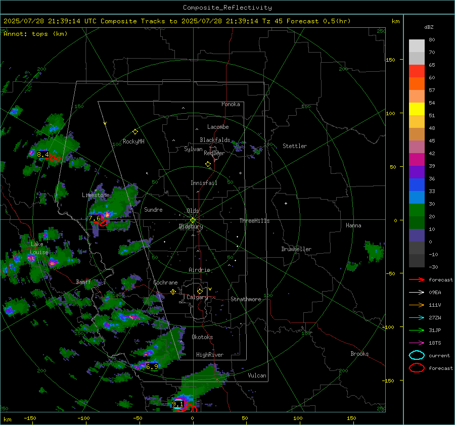The height and width of the screenshot is (425, 455).
Task: Click the yellow diamond marker beside Cochrane
Action: click(x=173, y=292)
